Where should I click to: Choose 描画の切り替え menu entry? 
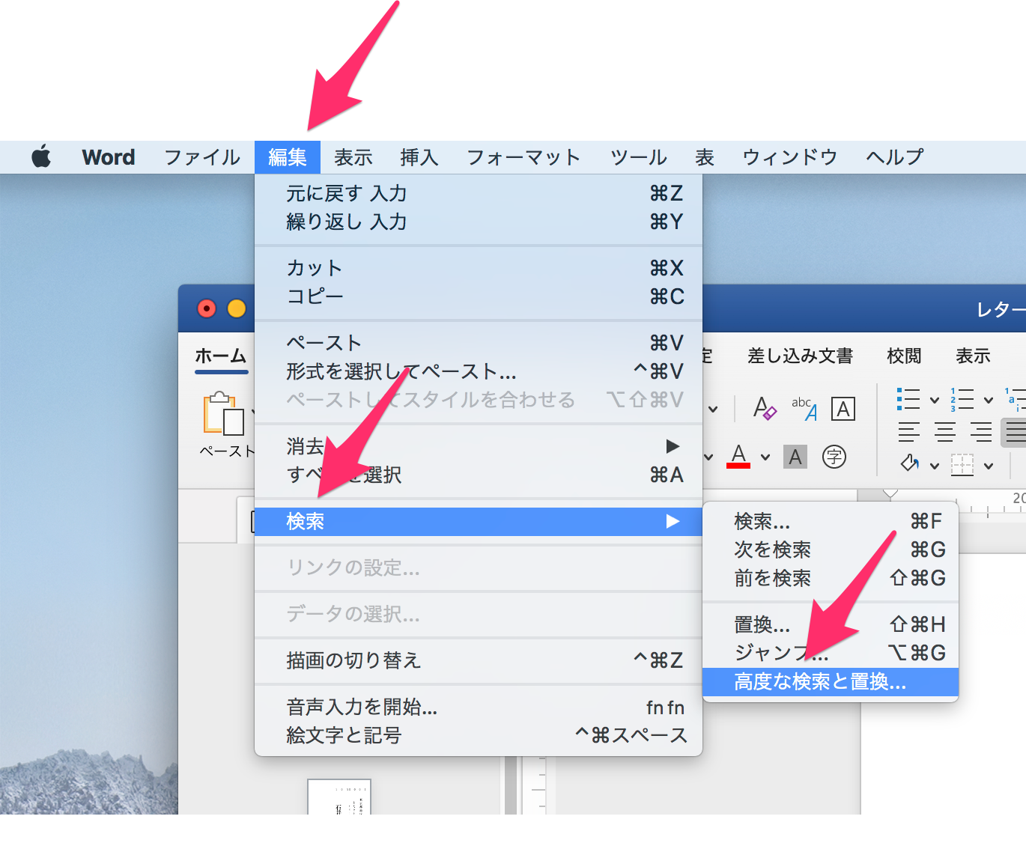pos(479,660)
